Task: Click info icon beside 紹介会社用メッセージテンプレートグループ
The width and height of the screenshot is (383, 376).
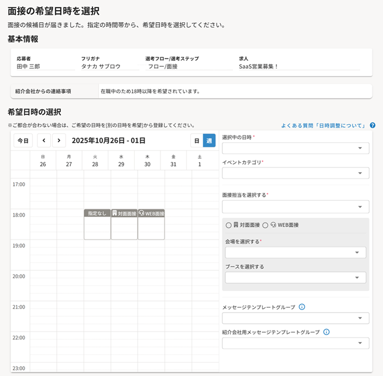Action: (326, 332)
